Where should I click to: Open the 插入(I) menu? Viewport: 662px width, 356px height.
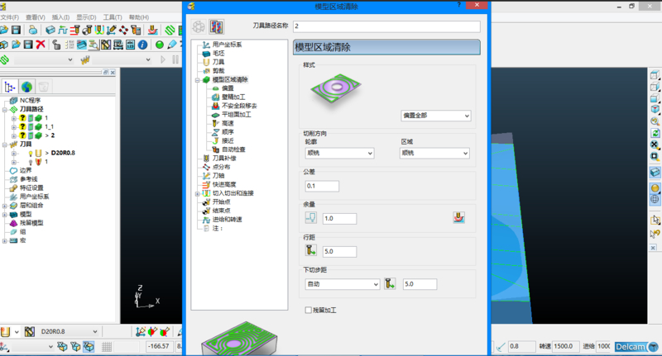pos(60,17)
